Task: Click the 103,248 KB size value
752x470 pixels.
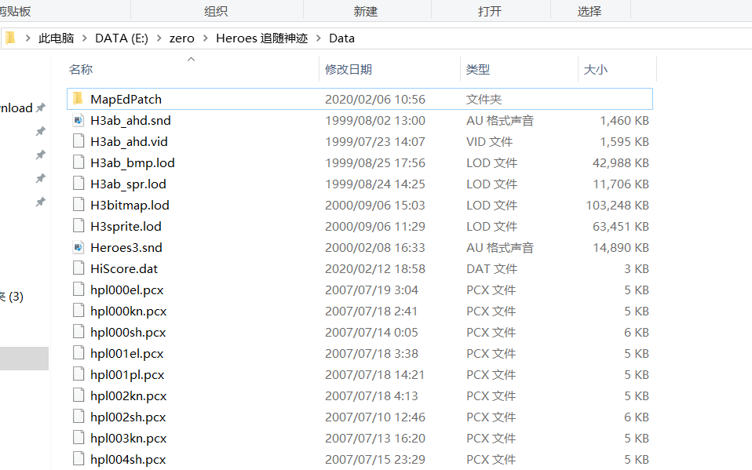Action: 617,206
